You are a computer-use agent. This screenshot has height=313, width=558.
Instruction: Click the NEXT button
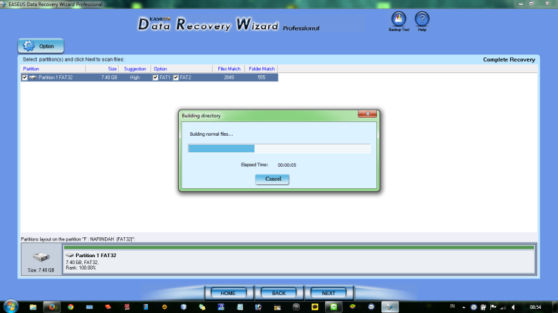329,293
